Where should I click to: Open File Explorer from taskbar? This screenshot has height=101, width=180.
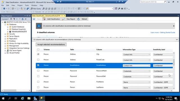[x=29, y=98]
